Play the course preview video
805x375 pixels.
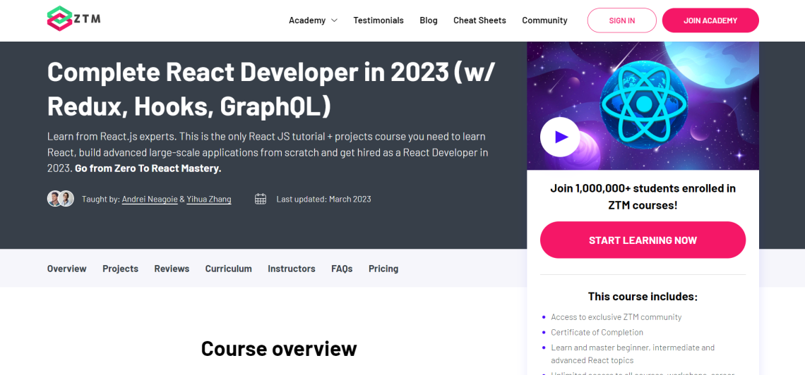pyautogui.click(x=559, y=137)
